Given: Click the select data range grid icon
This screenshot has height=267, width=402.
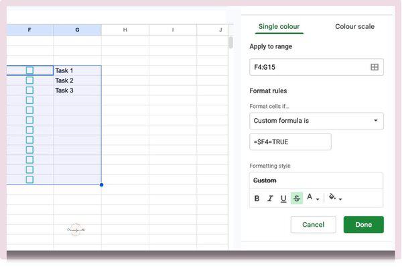Looking at the screenshot, I should tap(375, 67).
